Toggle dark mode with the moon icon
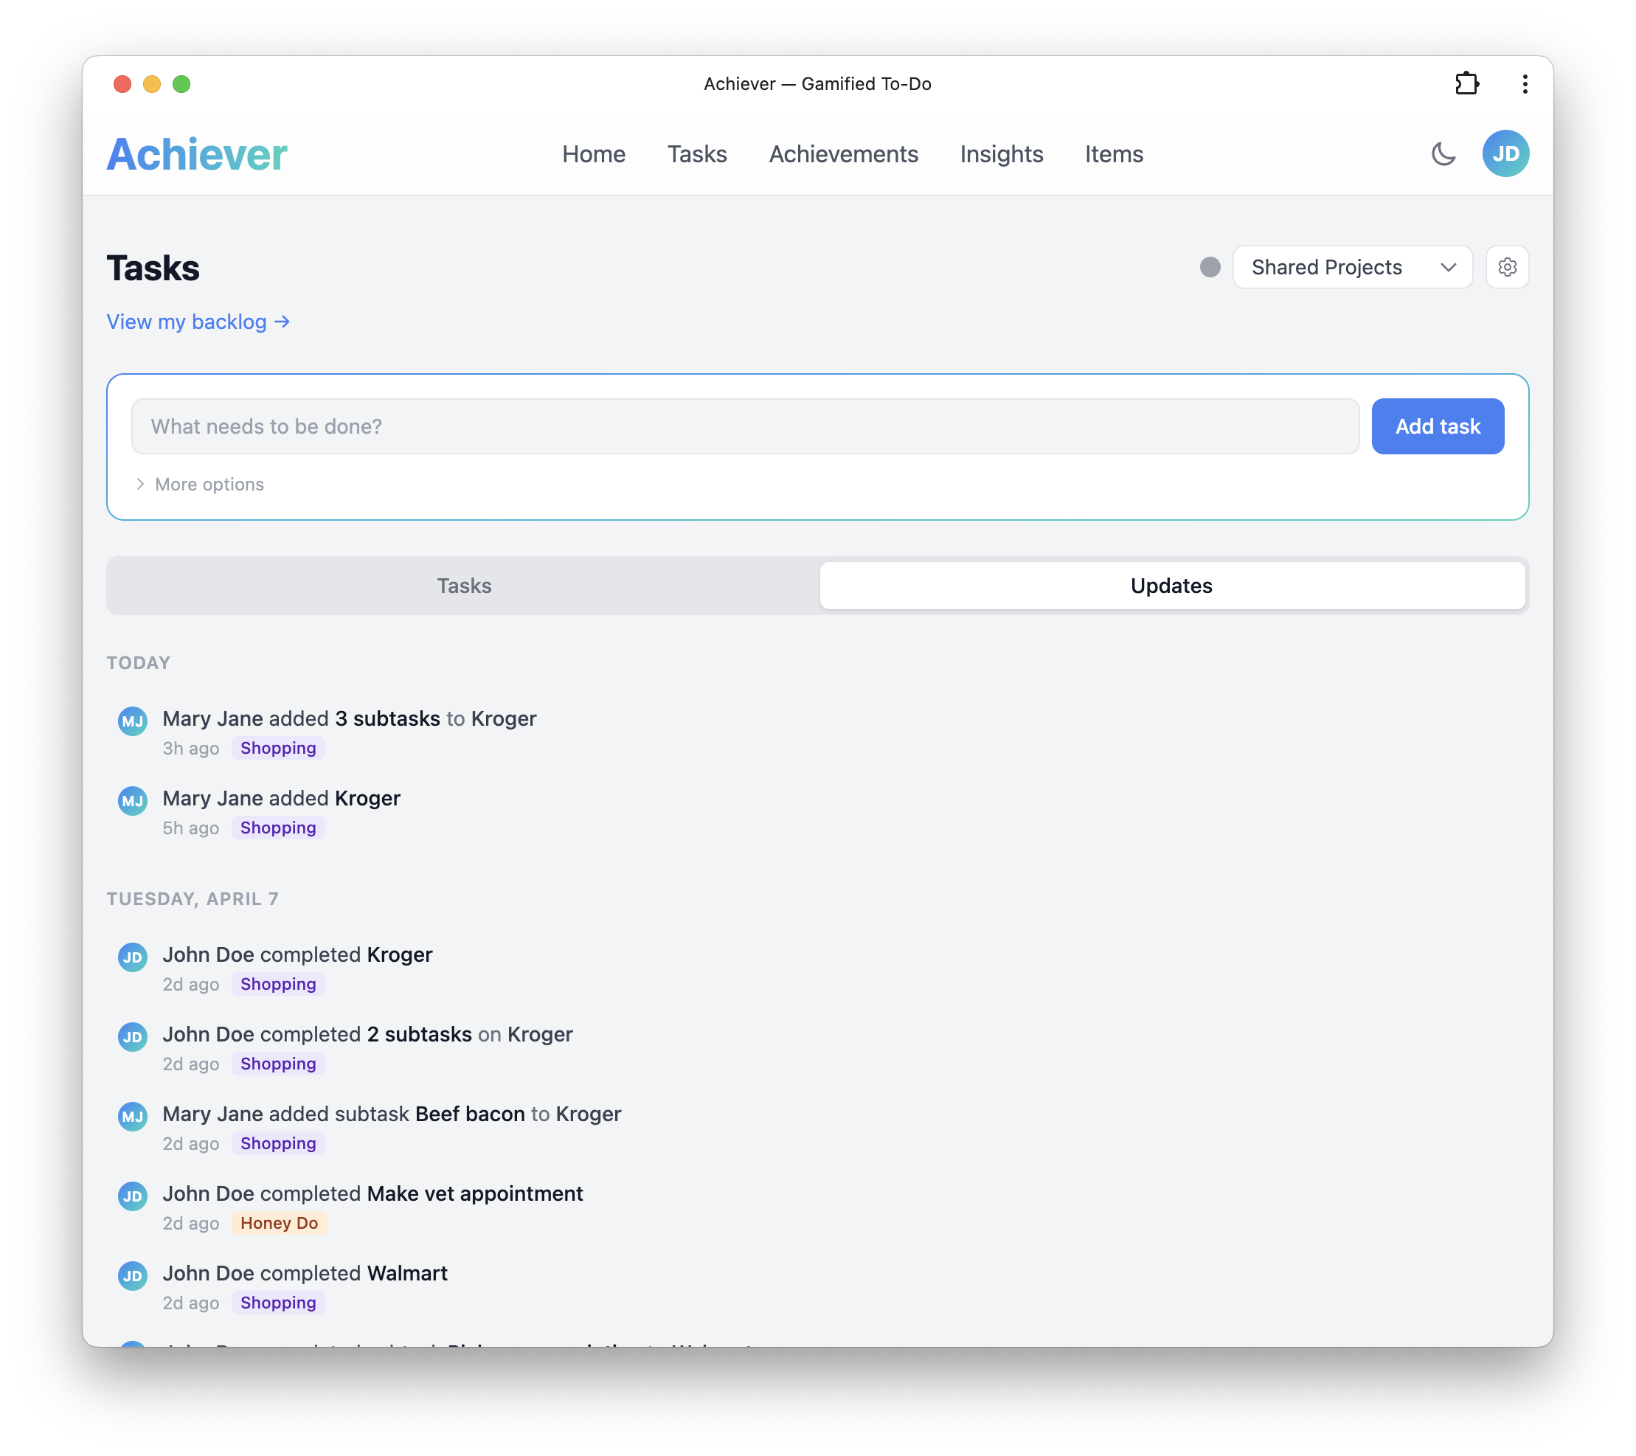This screenshot has height=1456, width=1636. (x=1444, y=153)
